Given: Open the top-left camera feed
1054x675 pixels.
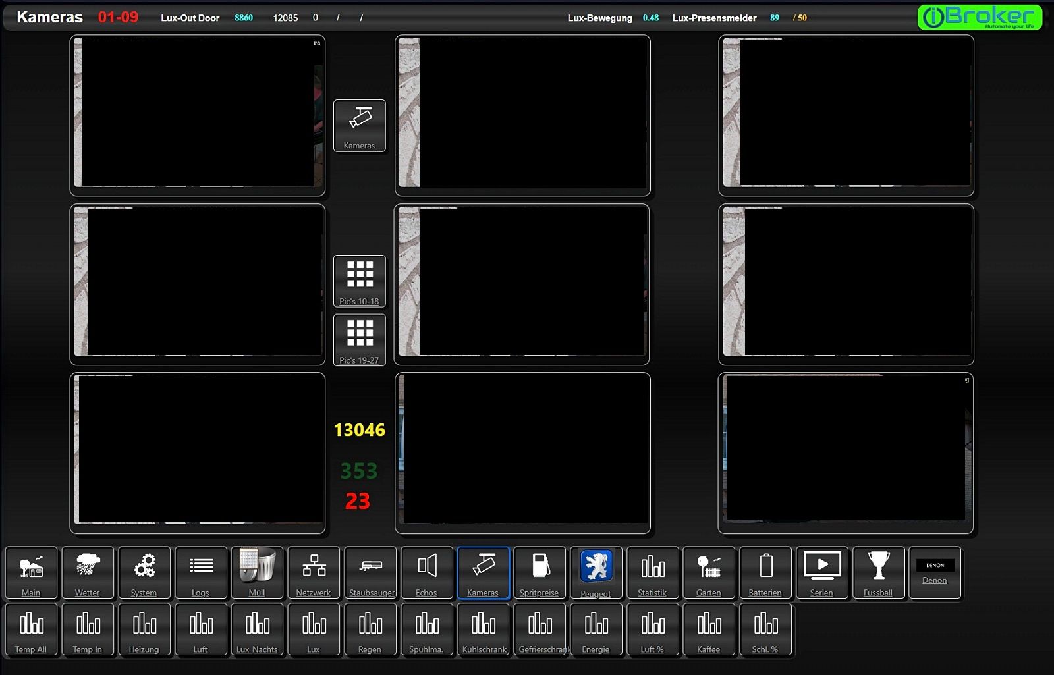Looking at the screenshot, I should point(198,115).
